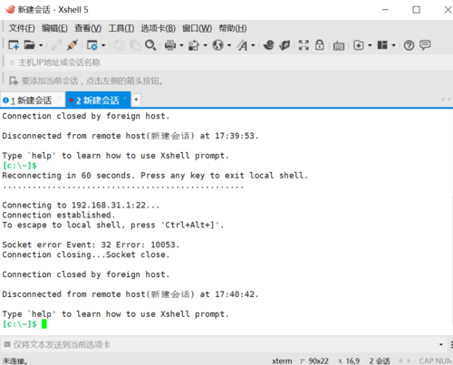Expand the layout icon dropdown arrow
This screenshot has height=365, width=453.
(x=393, y=45)
